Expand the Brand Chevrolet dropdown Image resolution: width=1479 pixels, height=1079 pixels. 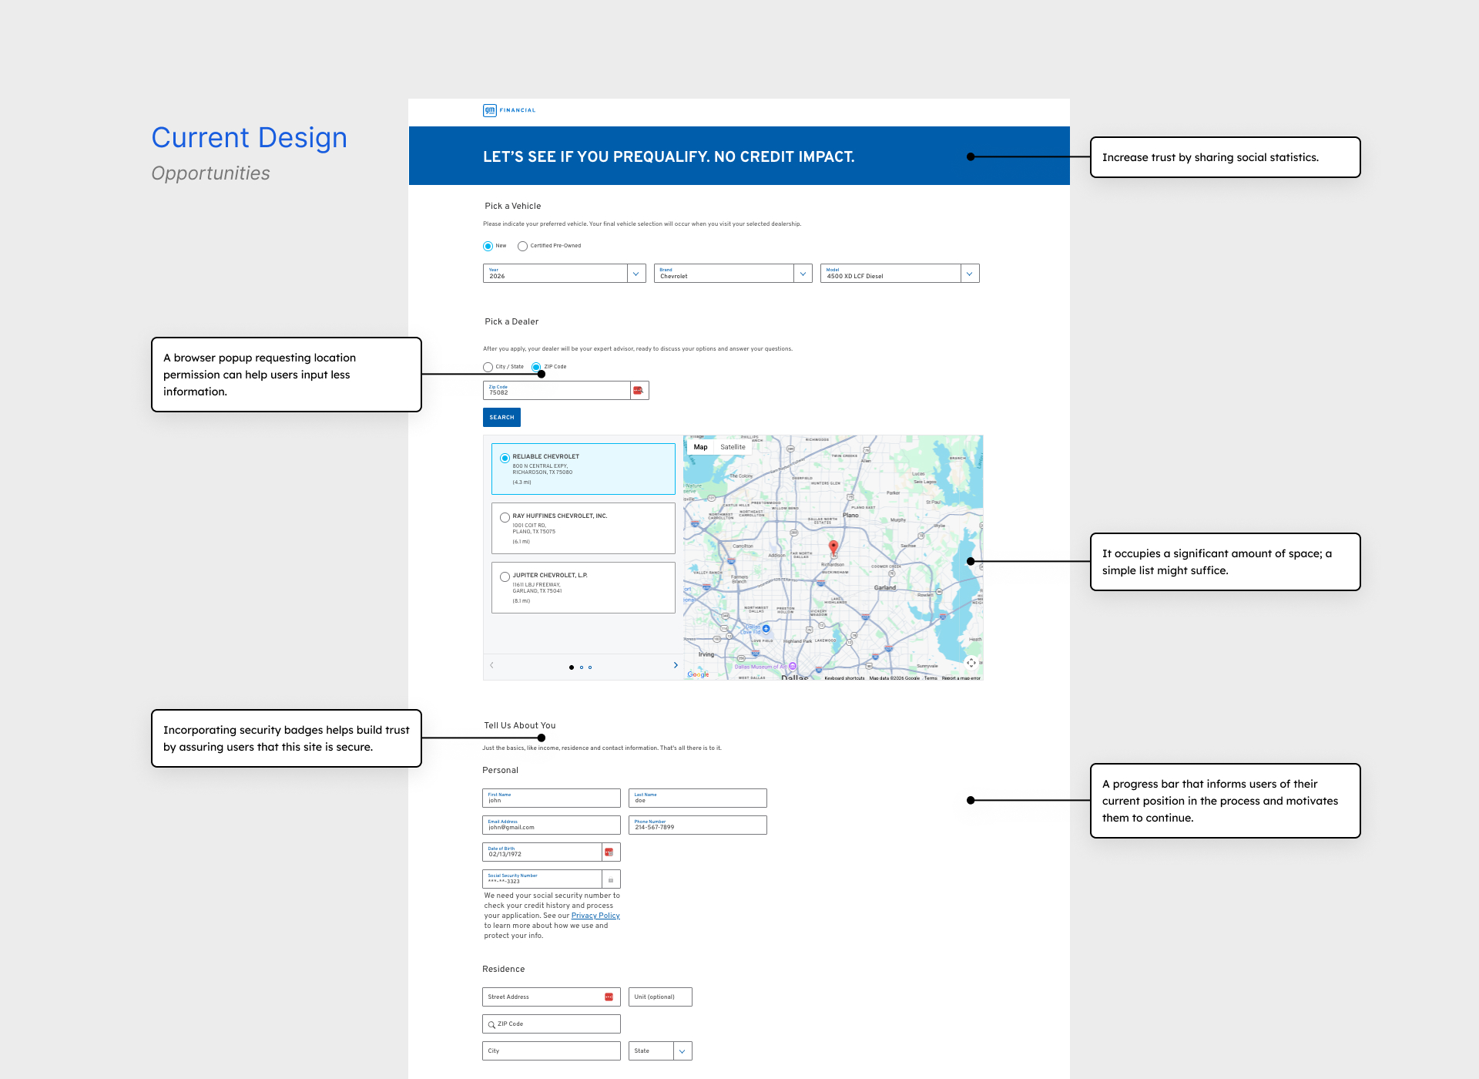coord(803,274)
